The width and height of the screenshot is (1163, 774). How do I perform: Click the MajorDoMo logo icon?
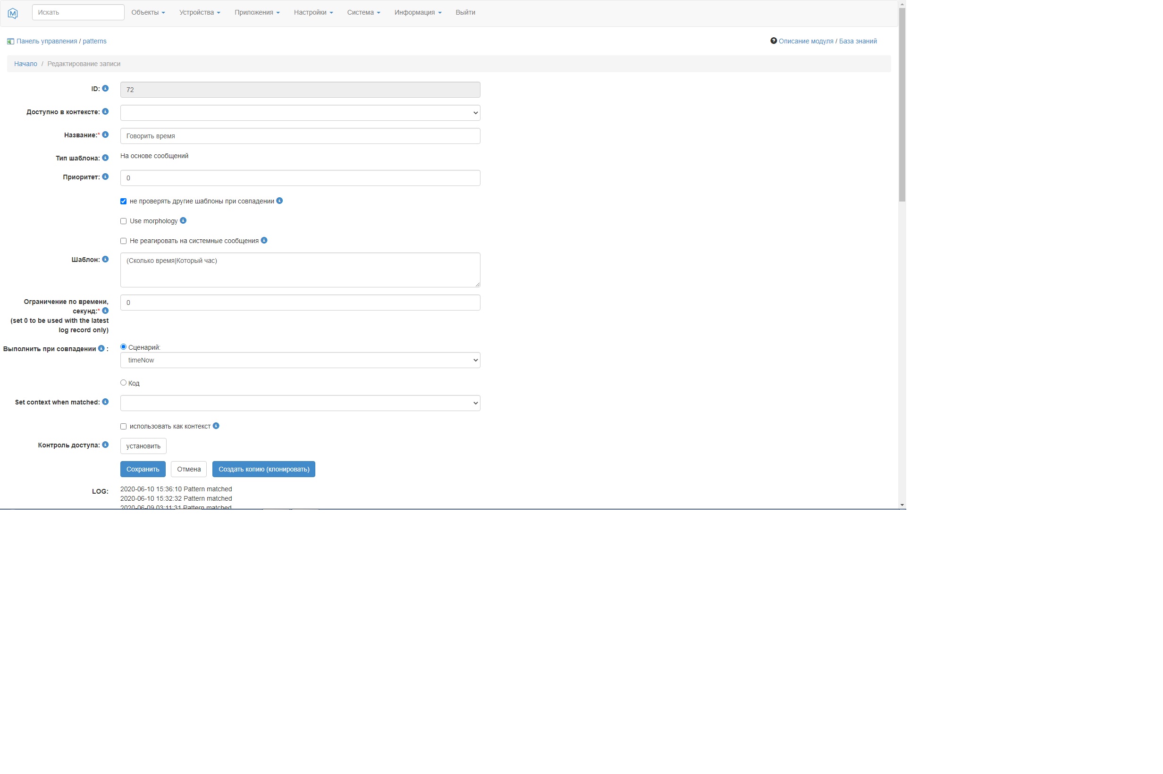[12, 12]
